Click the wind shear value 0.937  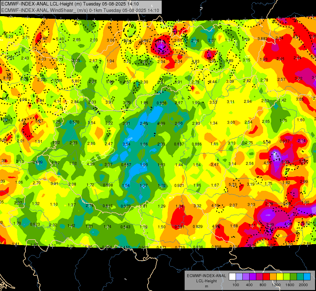[285, 141]
